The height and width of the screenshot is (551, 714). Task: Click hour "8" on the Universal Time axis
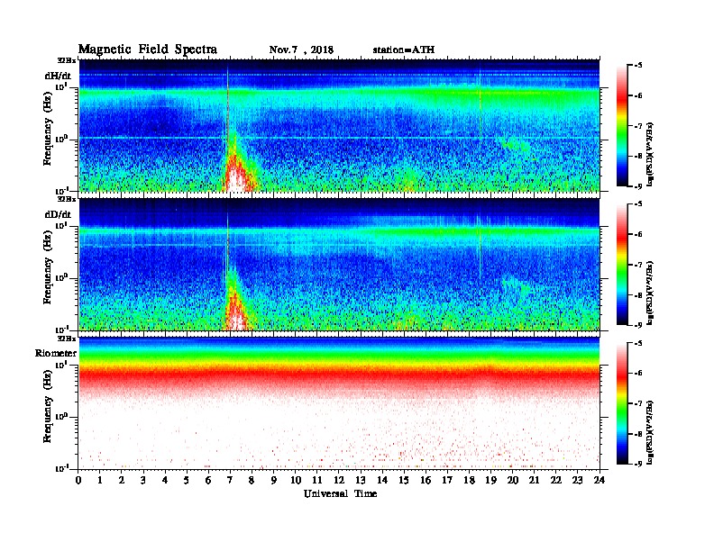pos(252,481)
